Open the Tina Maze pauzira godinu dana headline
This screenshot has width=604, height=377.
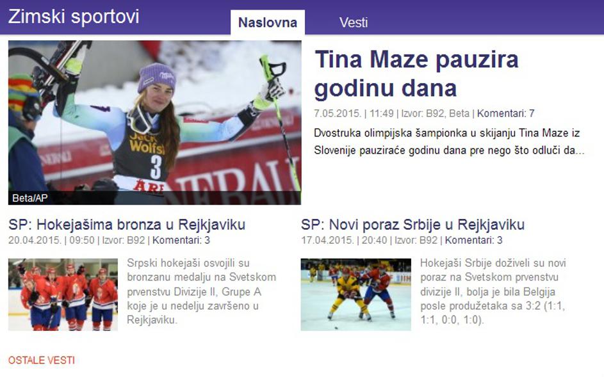[416, 74]
